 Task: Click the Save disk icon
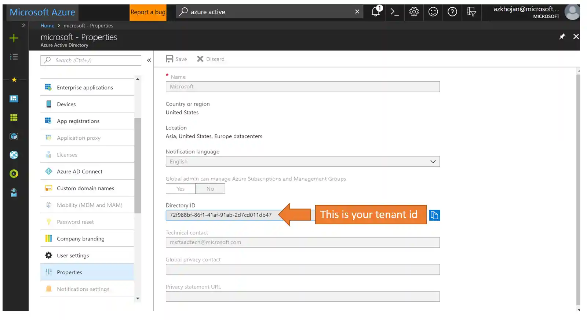pos(169,59)
